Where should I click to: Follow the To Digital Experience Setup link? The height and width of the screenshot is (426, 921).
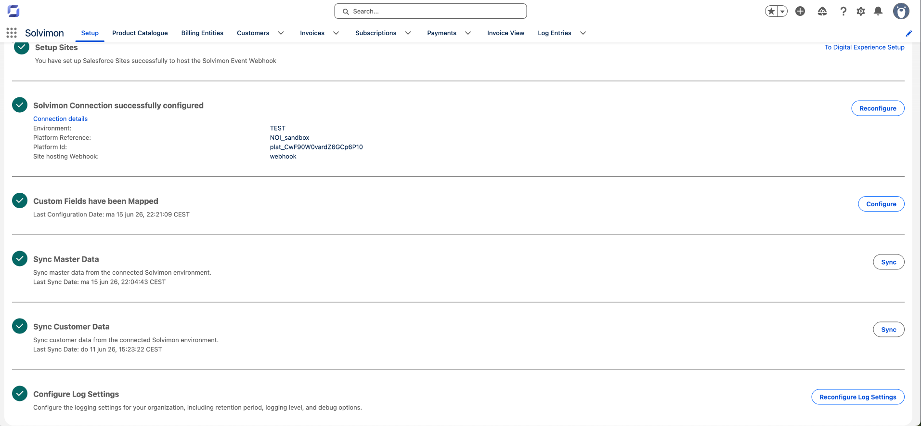pyautogui.click(x=865, y=47)
